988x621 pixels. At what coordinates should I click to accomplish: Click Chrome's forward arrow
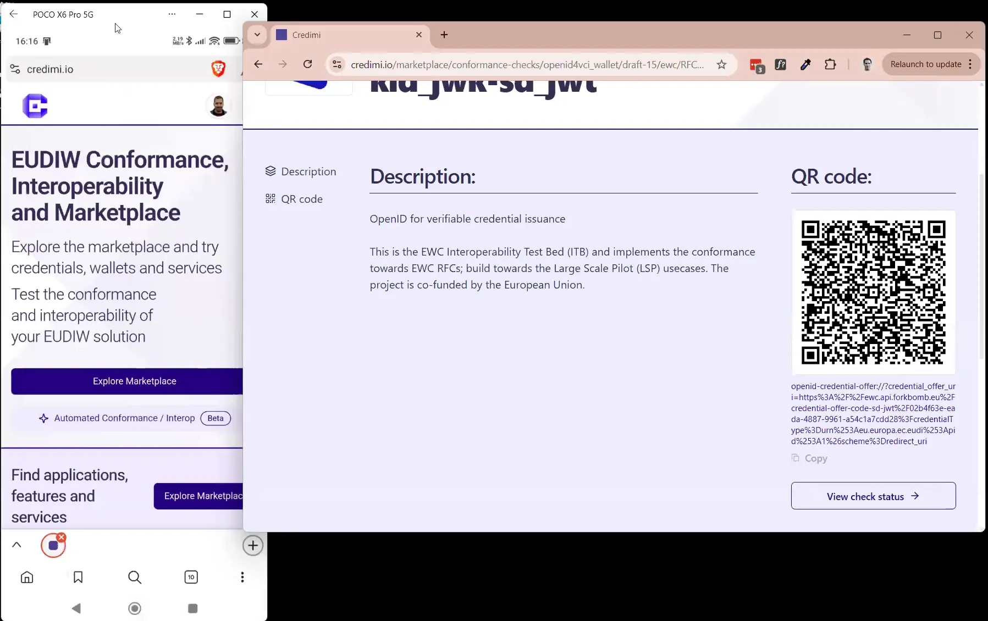point(283,64)
